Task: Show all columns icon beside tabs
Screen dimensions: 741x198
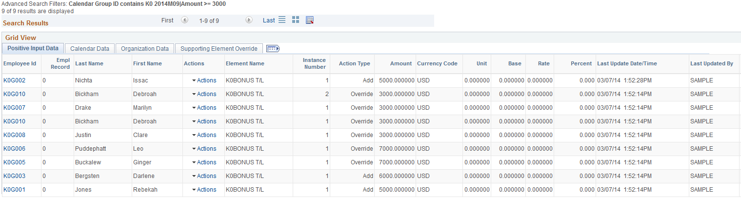Action: pos(273,48)
